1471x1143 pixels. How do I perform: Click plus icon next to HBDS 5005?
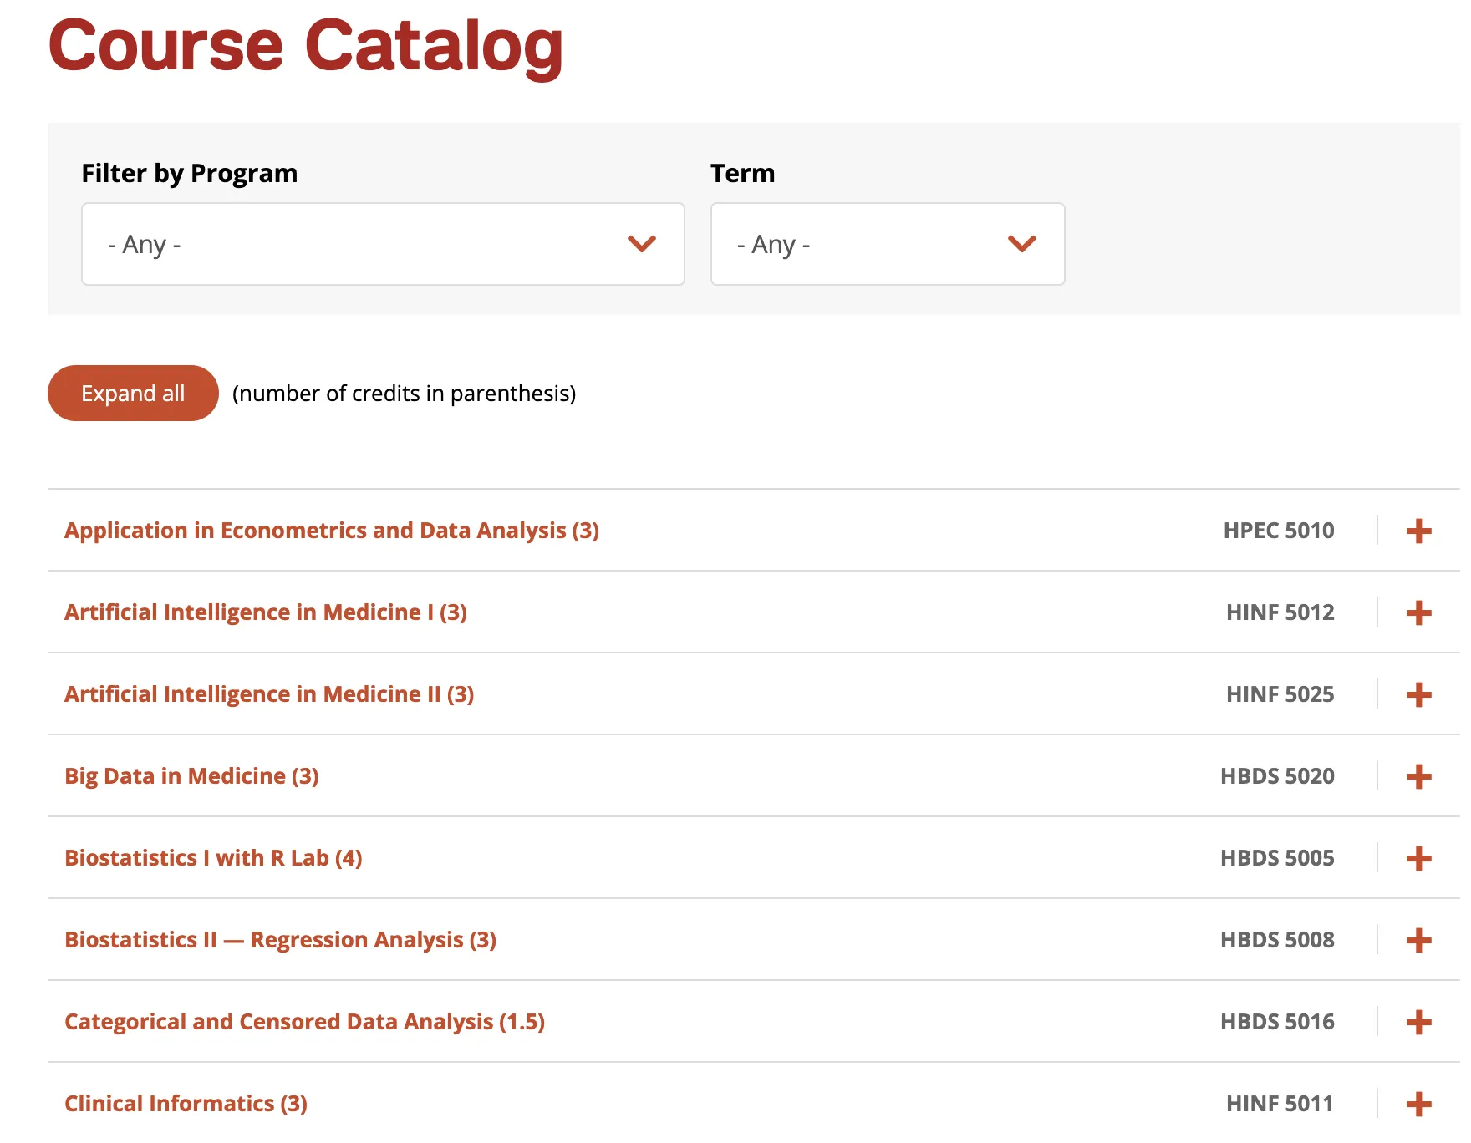pos(1418,858)
